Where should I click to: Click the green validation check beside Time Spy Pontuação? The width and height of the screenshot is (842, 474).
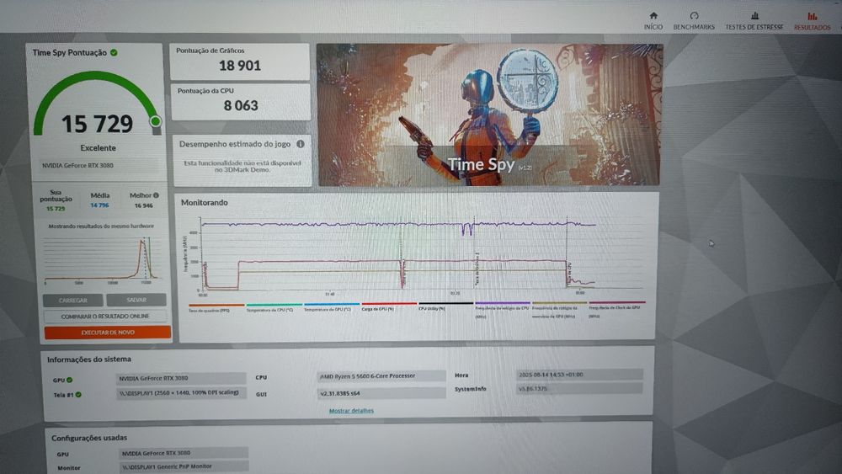pos(114,52)
